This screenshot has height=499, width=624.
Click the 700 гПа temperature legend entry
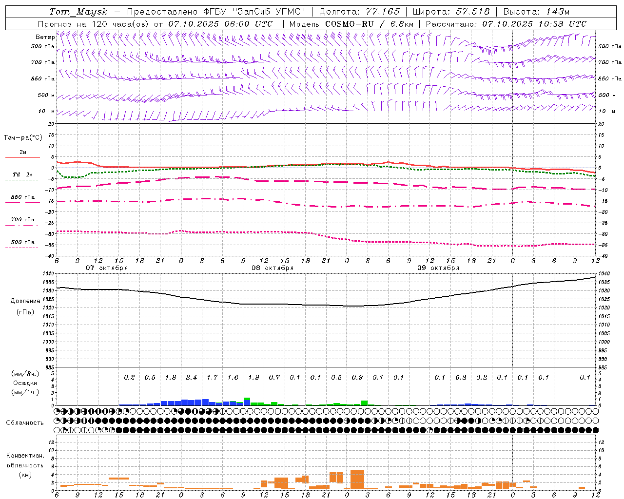click(22, 220)
